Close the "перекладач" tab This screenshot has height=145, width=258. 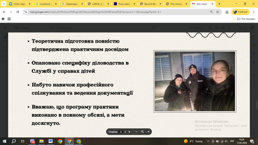point(82,4)
